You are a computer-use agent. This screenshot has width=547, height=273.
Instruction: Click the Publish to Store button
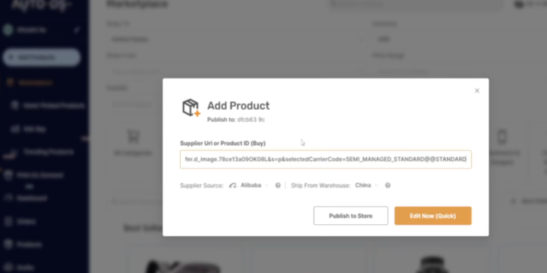[x=350, y=216]
